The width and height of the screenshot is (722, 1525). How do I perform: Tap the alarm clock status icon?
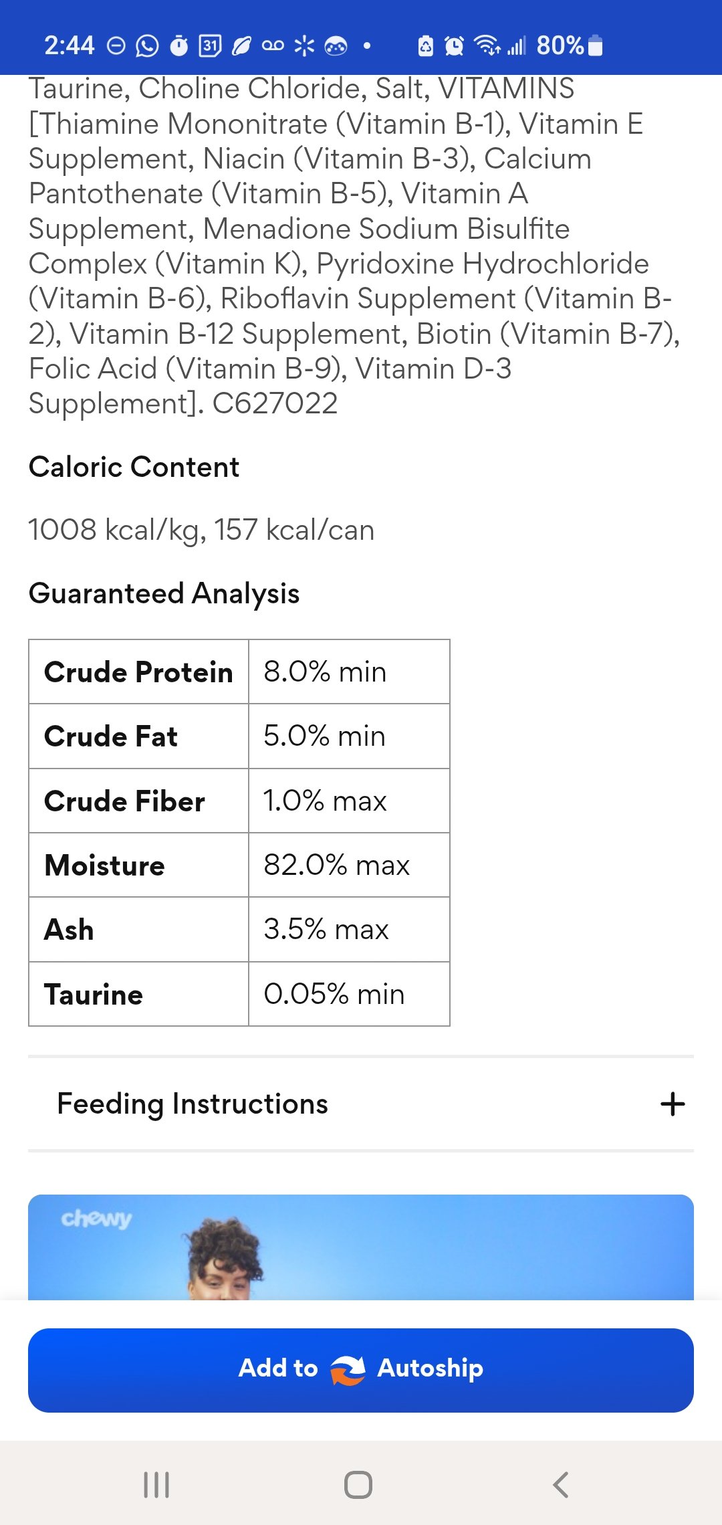click(x=454, y=46)
